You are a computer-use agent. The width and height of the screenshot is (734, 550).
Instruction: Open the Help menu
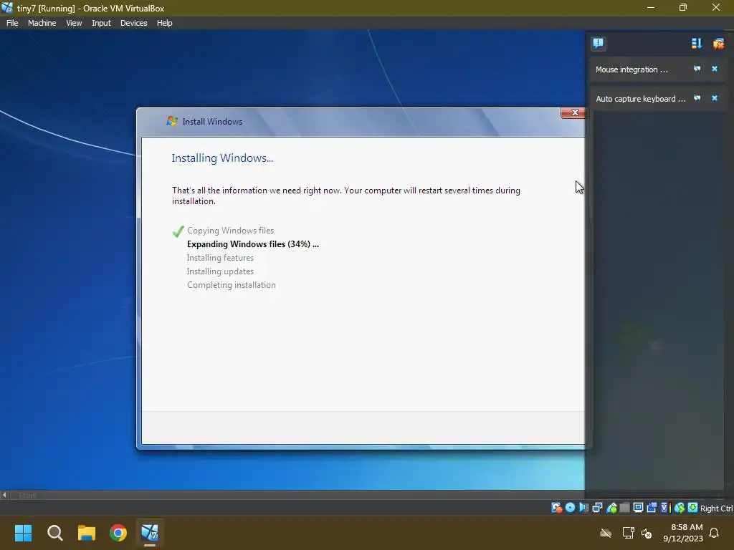[x=164, y=23]
